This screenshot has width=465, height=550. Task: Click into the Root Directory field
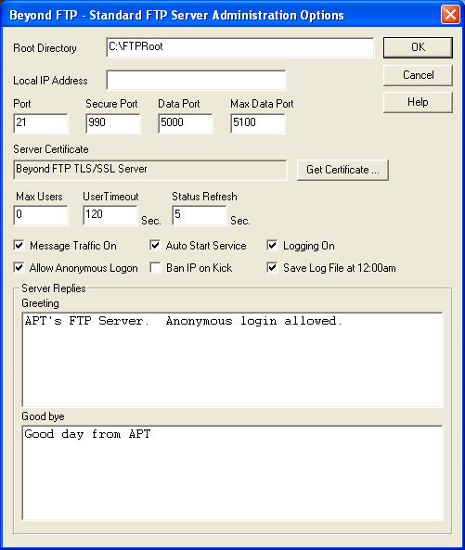pyautogui.click(x=240, y=47)
